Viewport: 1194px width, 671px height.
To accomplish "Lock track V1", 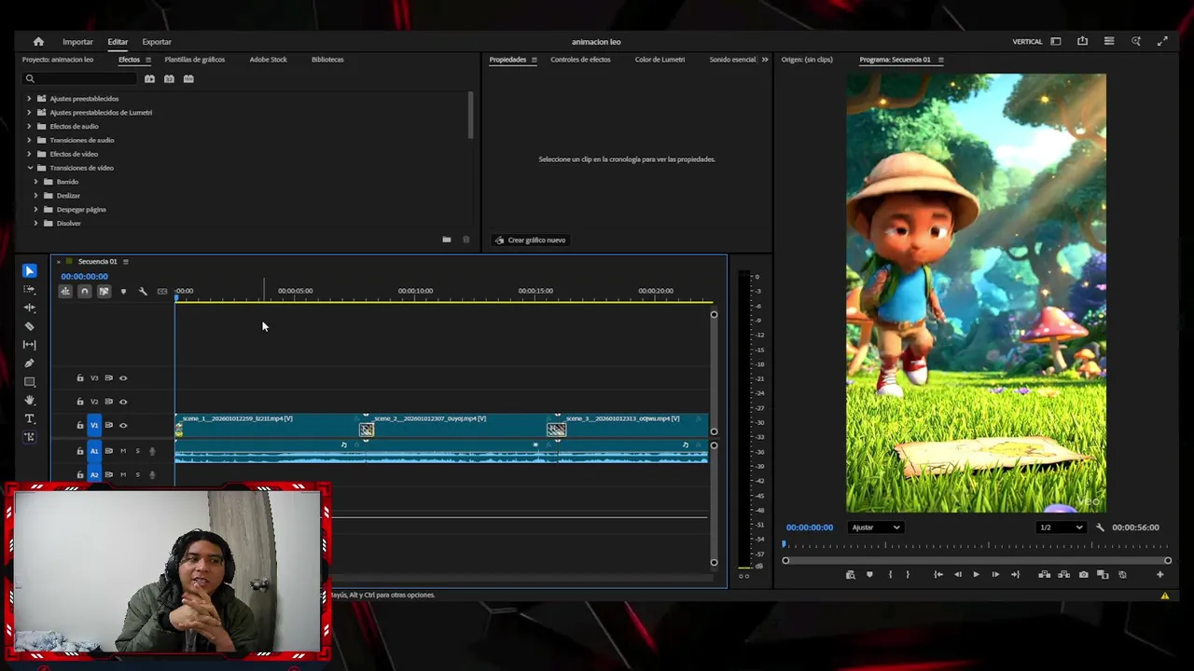I will tap(80, 425).
